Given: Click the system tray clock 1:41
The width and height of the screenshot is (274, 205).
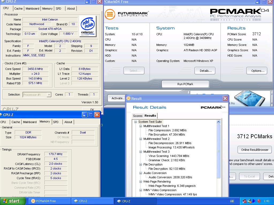Looking at the screenshot, I should coord(267,201).
